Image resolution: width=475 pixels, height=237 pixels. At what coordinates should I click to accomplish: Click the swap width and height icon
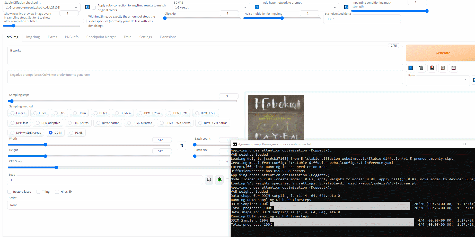[182, 145]
